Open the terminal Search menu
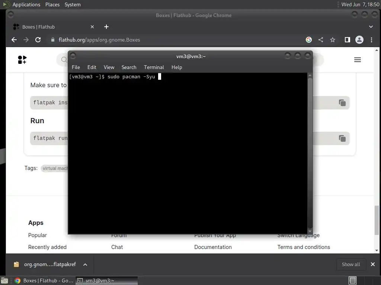Screen dimensions: 381x285 (x=129, y=68)
